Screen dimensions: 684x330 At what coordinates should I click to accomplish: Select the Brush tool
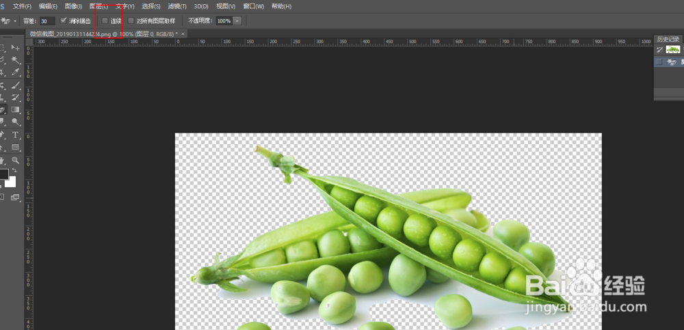[x=15, y=85]
